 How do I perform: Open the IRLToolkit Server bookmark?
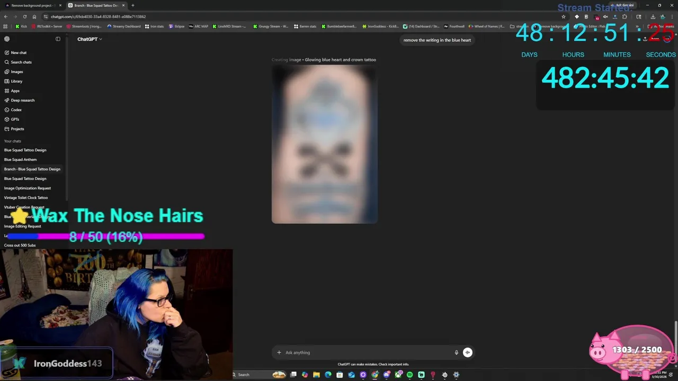tap(47, 26)
